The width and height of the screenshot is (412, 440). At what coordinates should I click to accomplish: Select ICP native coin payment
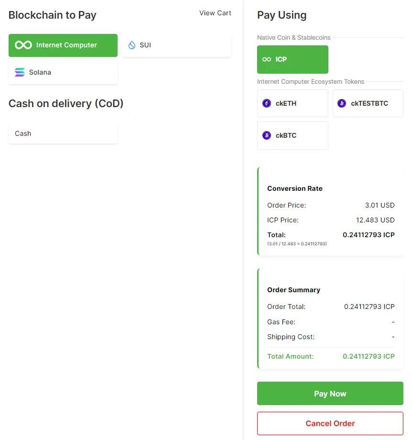(293, 59)
